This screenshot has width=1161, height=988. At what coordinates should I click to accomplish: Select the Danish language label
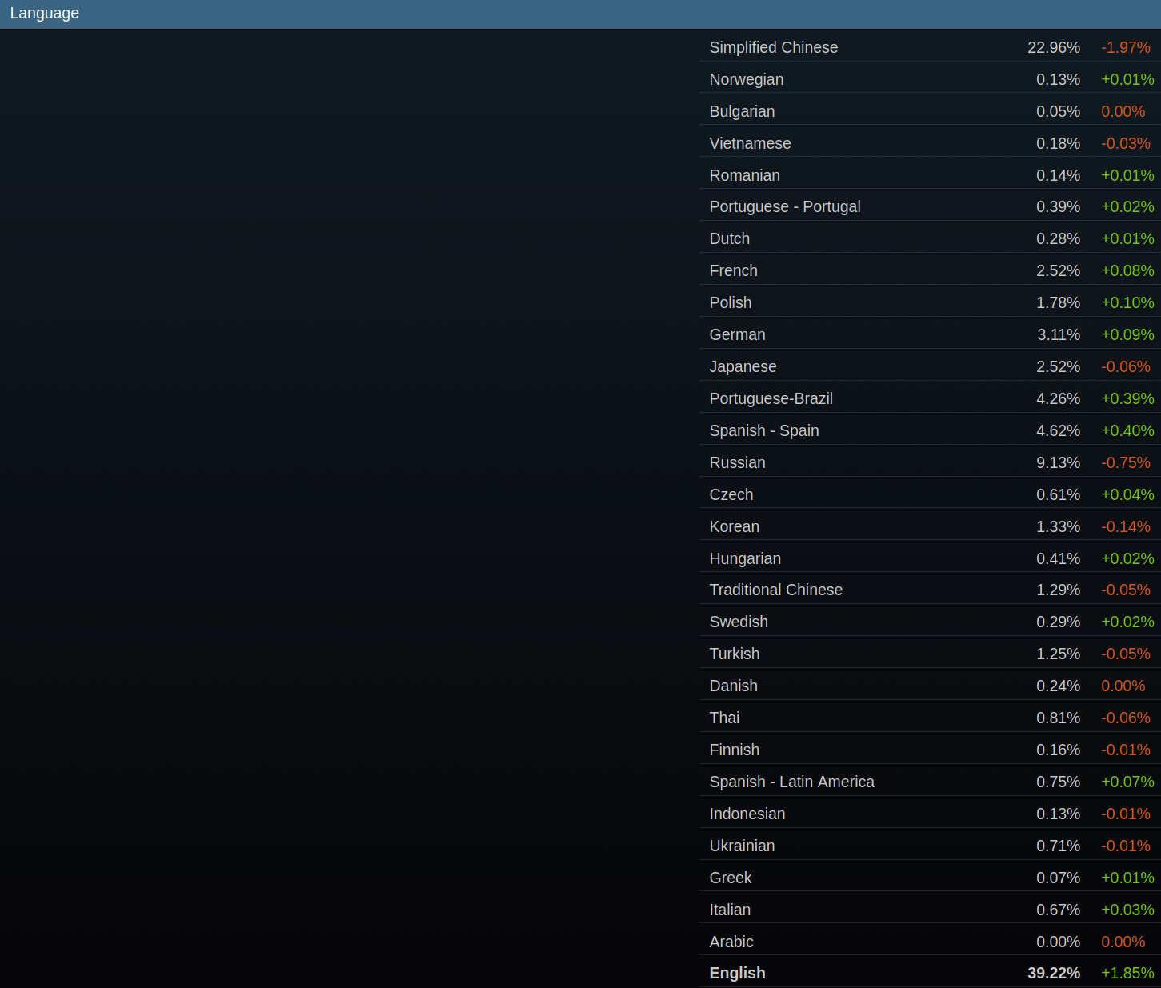tap(733, 686)
